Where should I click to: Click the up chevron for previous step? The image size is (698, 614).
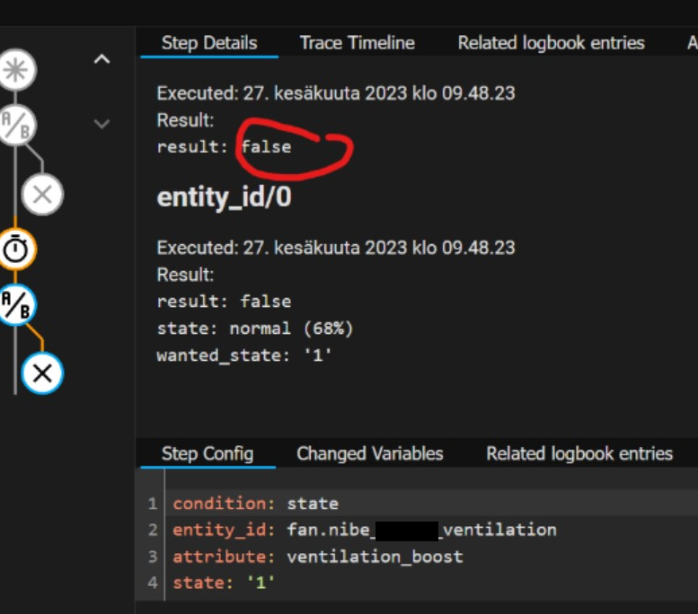coord(102,60)
